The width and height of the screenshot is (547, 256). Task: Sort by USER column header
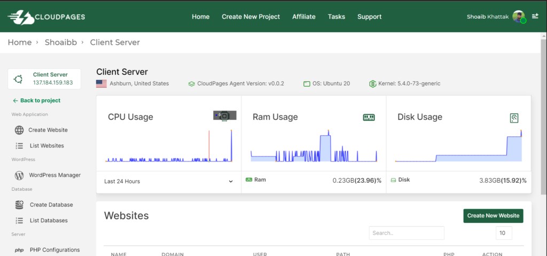260,254
